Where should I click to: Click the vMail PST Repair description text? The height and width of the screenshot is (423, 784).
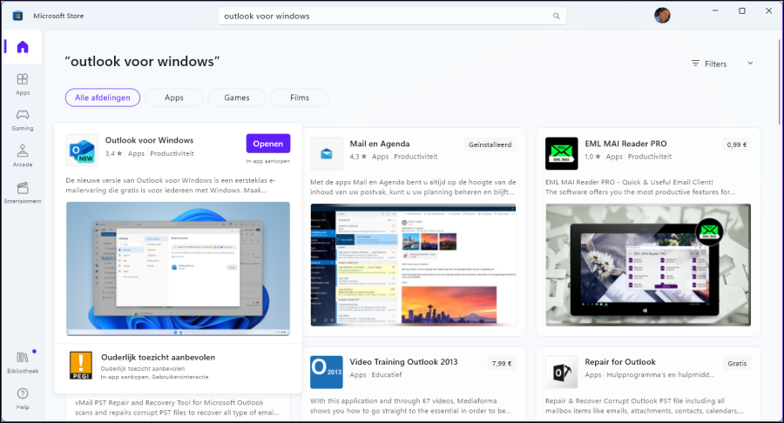(x=177, y=407)
